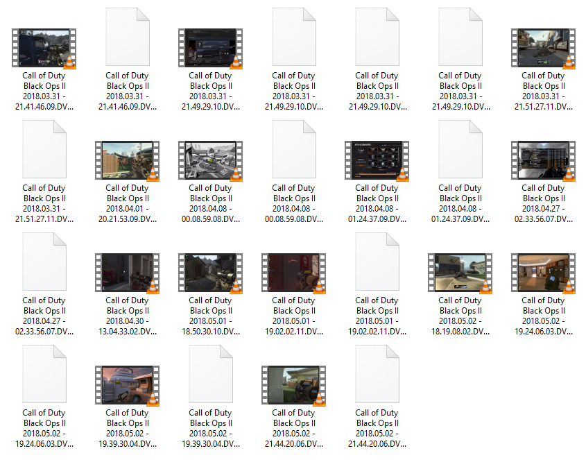Pick the 19.02.02.11 video thumbnail file
Viewport: 586px width, 460px height.
click(x=294, y=273)
